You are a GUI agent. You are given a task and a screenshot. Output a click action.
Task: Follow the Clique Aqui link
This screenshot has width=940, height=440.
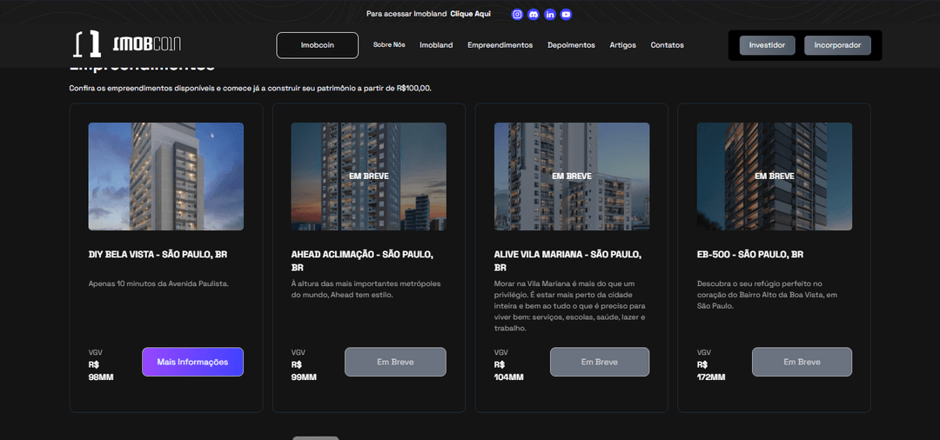470,14
